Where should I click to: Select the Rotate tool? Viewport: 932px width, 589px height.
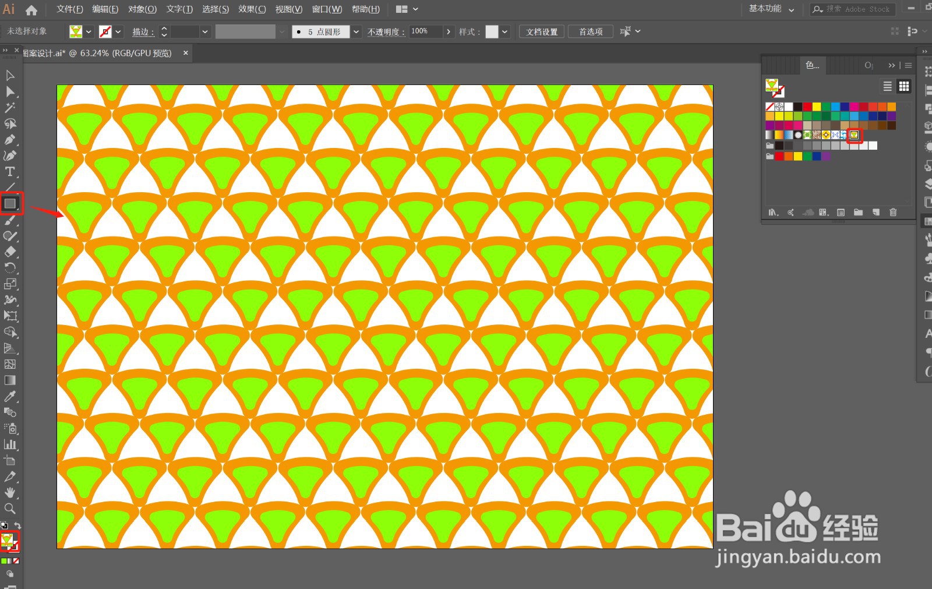10,268
